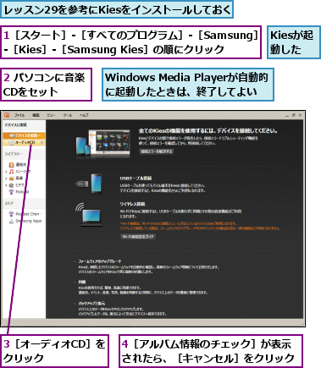Click the Samsung Apps icon
The width and height of the screenshot is (321, 368).
point(11,222)
